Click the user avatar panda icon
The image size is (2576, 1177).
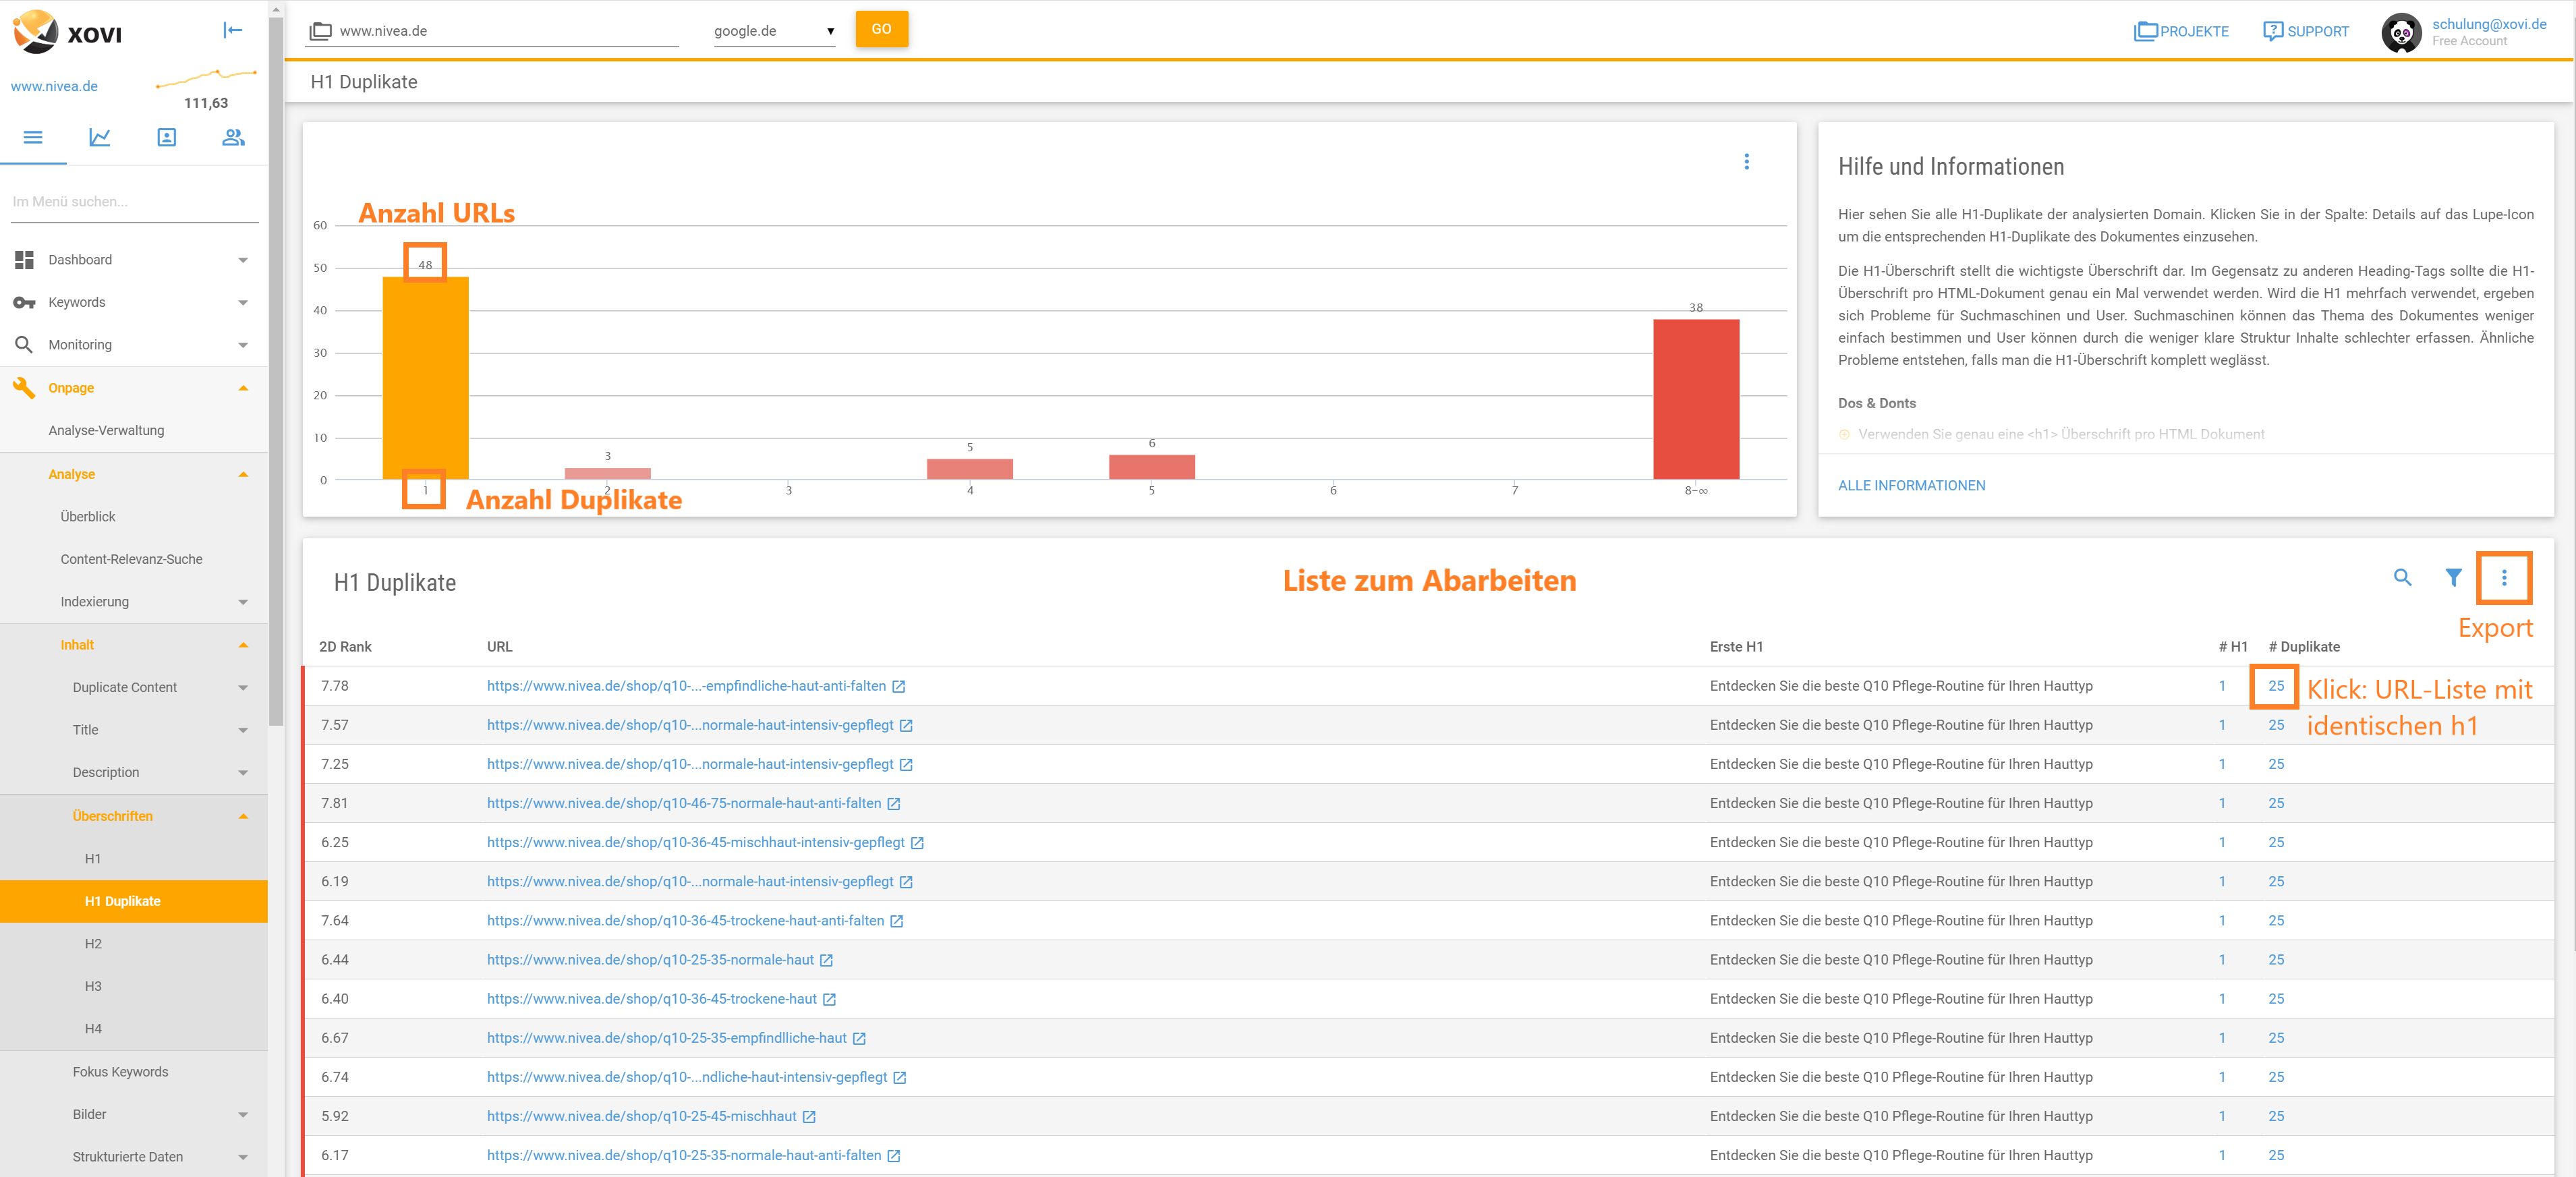coord(2401,33)
